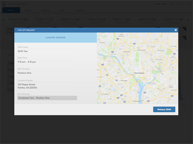Image resolution: width=193 pixels, height=144 pixels.
Task: Select the Employee Two - Position One entry
Action: (x=47, y=98)
